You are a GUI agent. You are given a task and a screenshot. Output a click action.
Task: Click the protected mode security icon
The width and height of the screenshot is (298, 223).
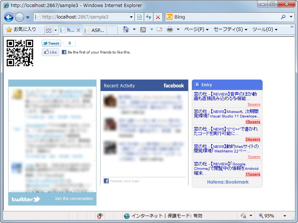pyautogui.click(x=243, y=216)
